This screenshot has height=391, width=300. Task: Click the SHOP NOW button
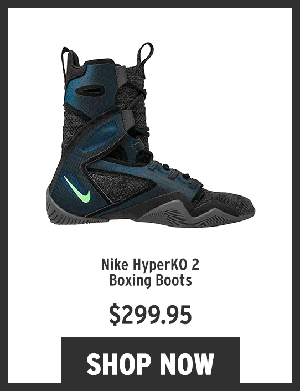[x=150, y=360]
